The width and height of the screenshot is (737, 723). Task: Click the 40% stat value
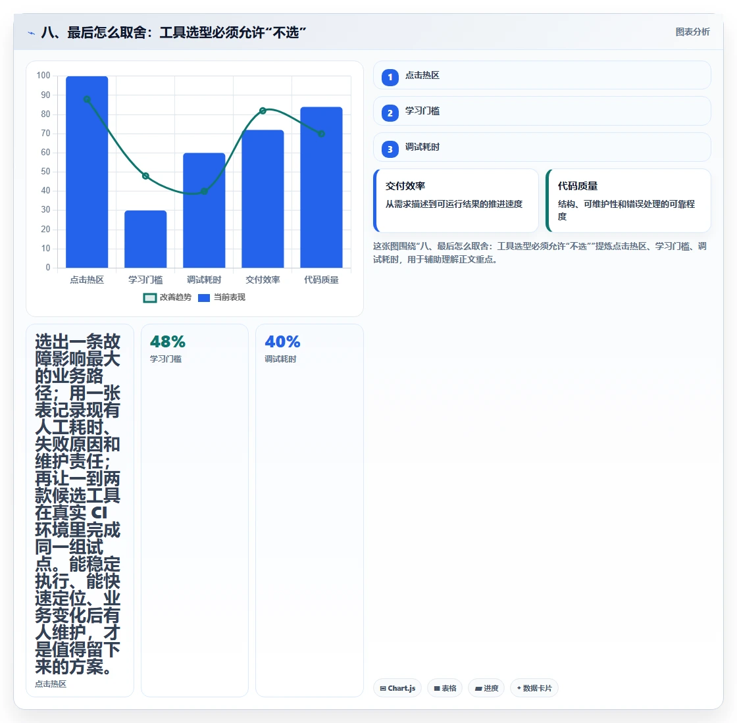[x=282, y=341]
